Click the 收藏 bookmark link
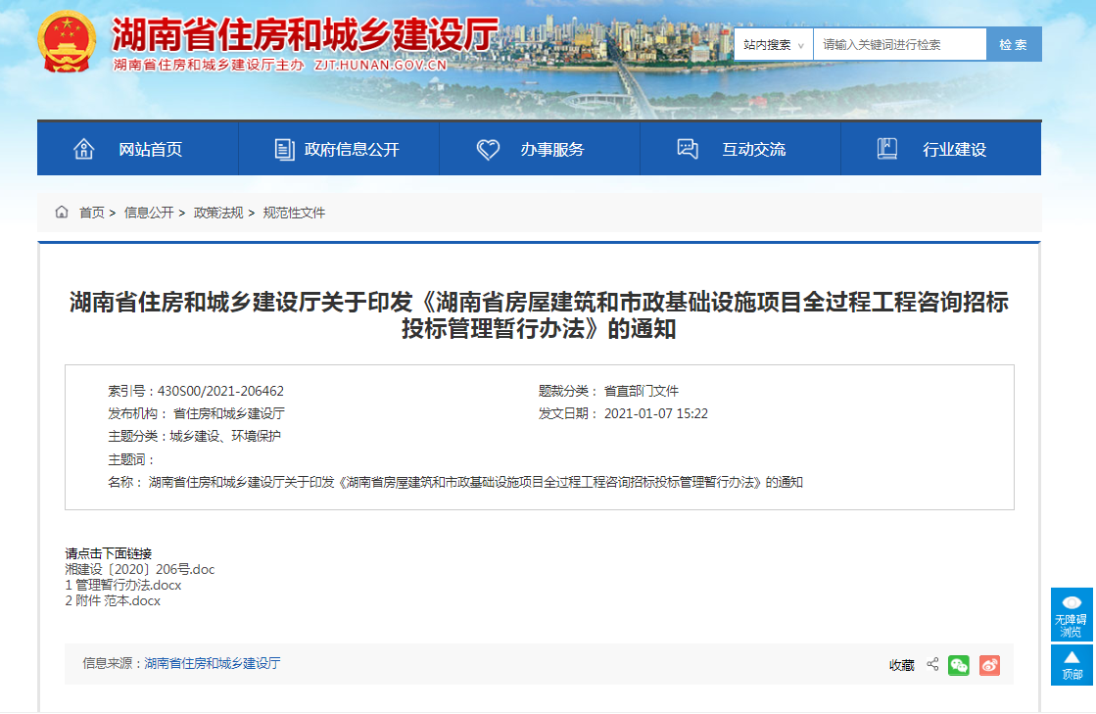This screenshot has height=714, width=1096. [x=901, y=665]
